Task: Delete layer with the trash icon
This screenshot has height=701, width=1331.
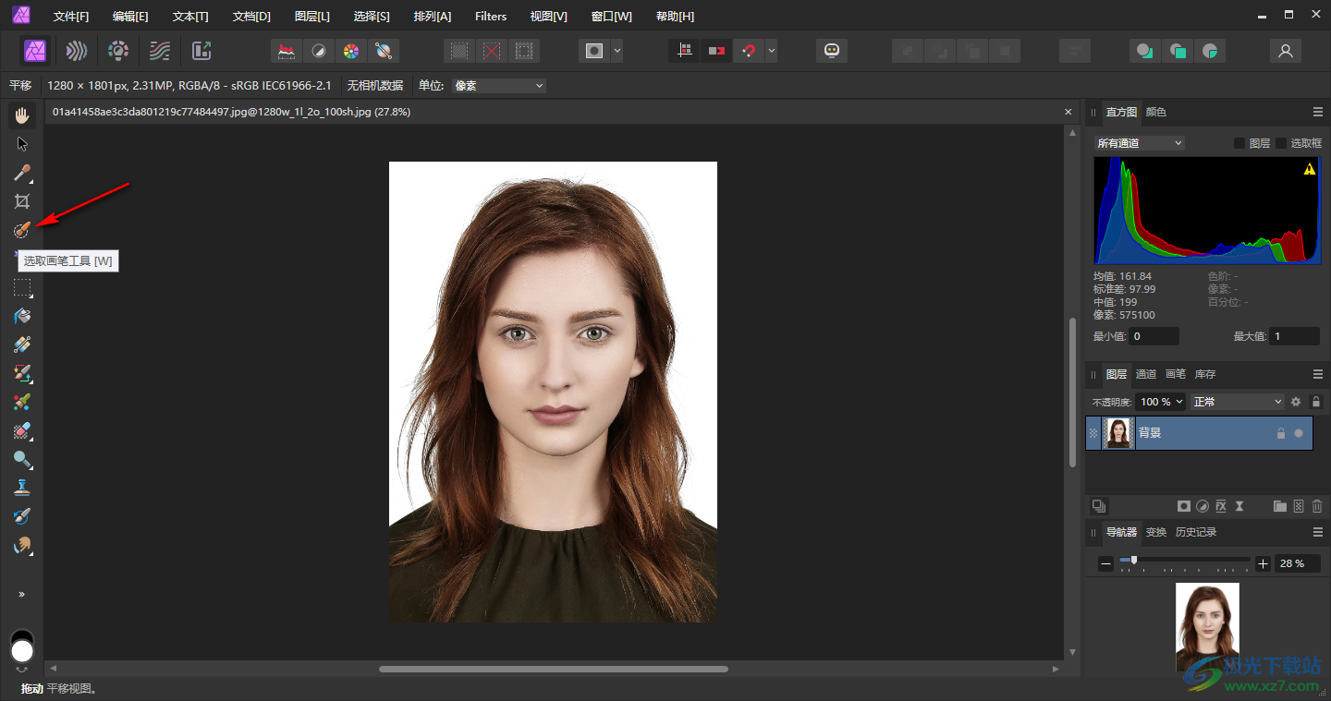Action: point(1317,506)
